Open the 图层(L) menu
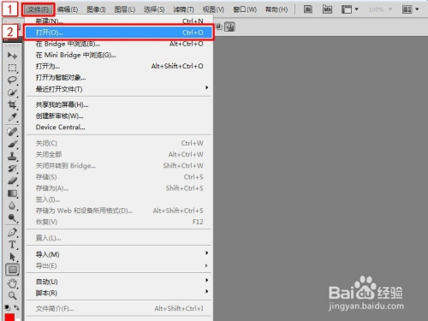This screenshot has height=321, width=428. point(125,9)
